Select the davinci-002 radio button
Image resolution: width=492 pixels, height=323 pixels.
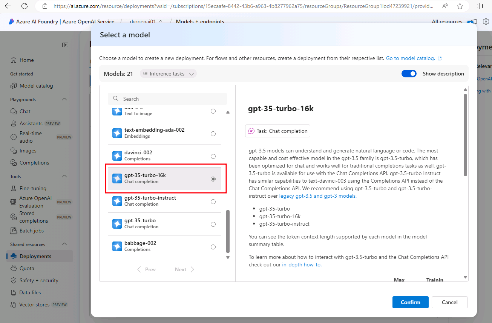(x=213, y=156)
